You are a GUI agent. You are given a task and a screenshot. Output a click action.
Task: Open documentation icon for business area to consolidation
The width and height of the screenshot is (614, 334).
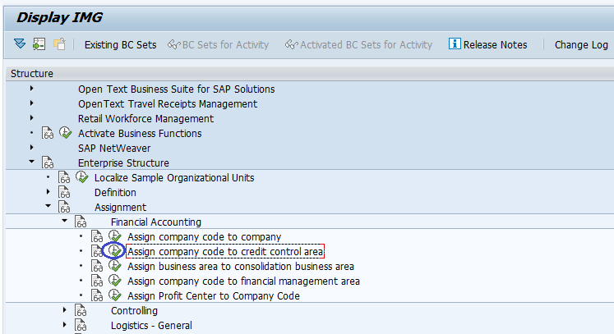97,267
